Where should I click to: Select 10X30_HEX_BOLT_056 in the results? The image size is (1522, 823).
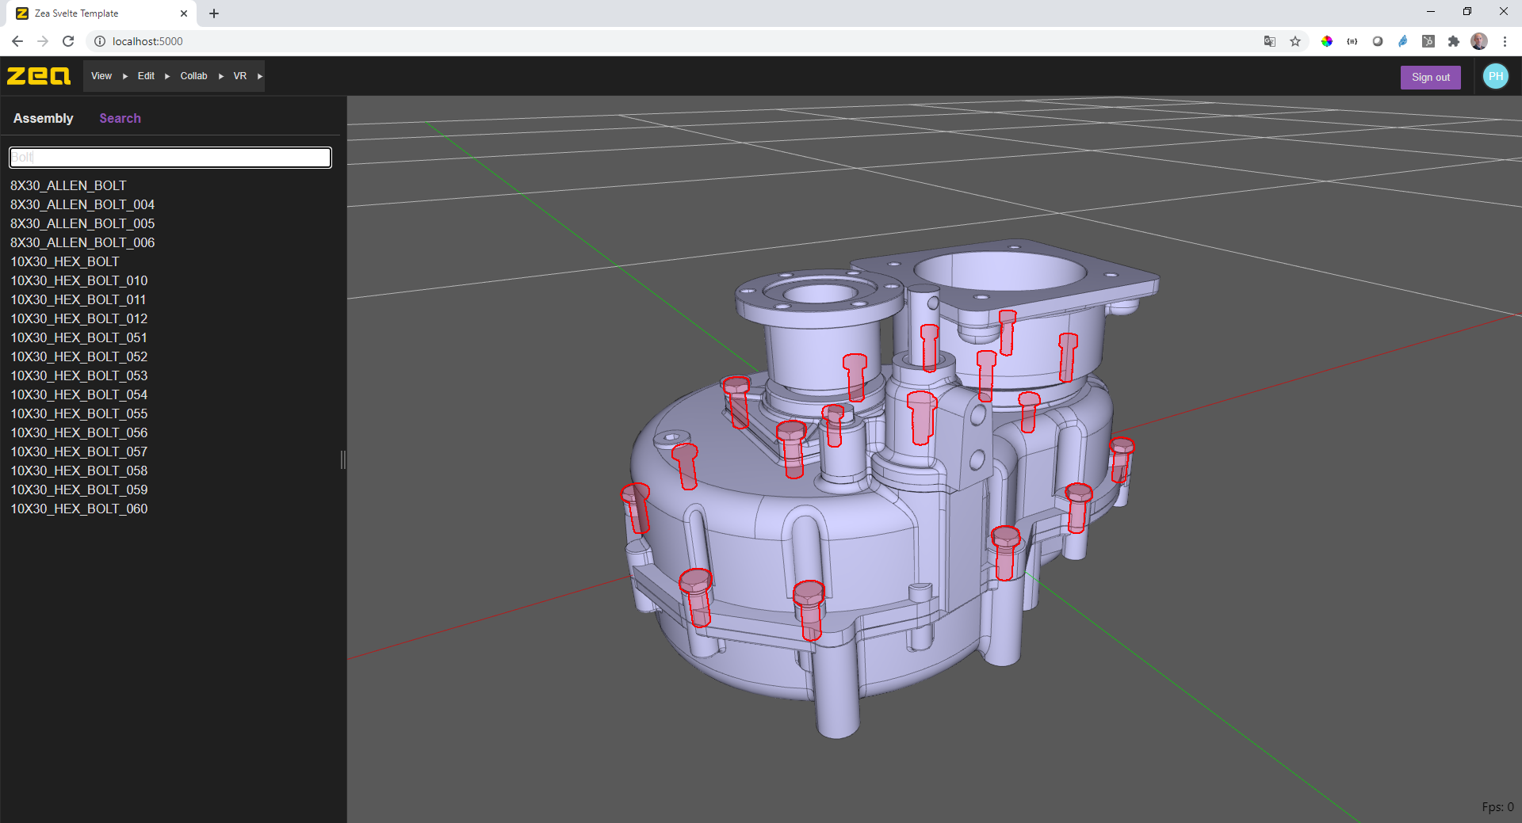[x=79, y=432]
